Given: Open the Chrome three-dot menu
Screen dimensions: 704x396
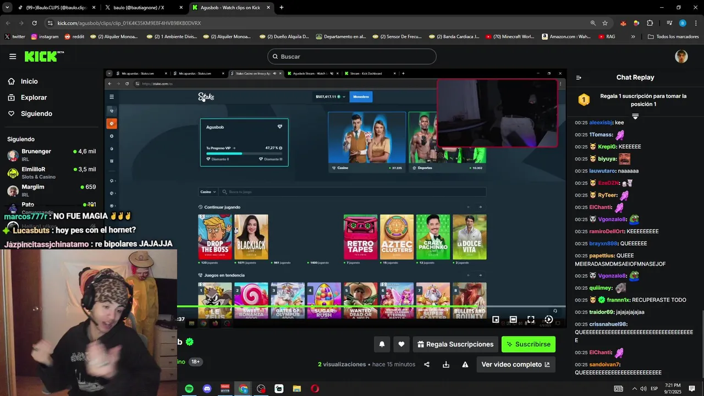Looking at the screenshot, I should pos(696,23).
